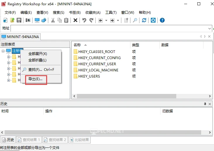
Task: Open the 窗口(W) menu
Action: (x=127, y=13)
